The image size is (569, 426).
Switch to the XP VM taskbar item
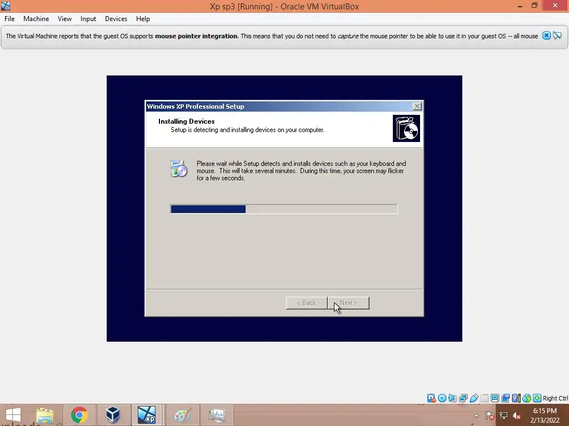(147, 415)
